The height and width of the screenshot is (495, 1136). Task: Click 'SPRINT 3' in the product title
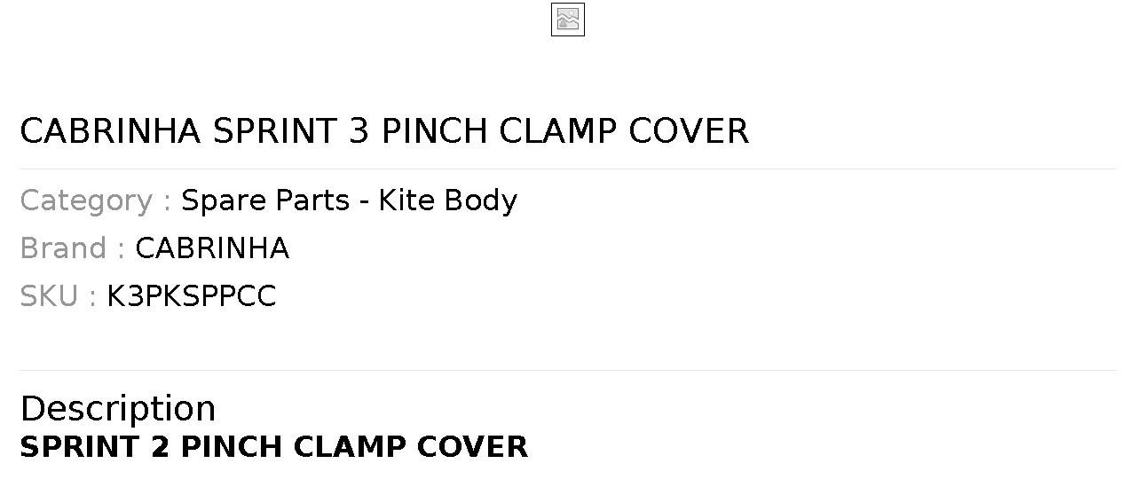coord(290,131)
